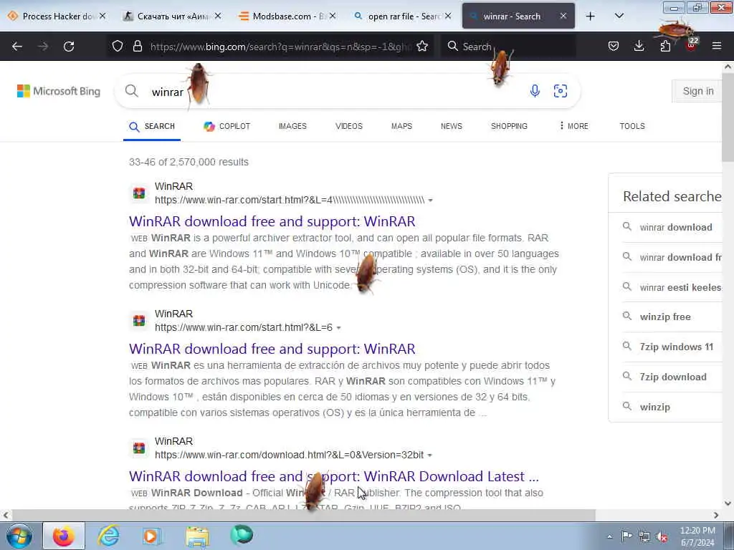The width and height of the screenshot is (734, 550).
Task: Select related search 7zip download
Action: 672,377
